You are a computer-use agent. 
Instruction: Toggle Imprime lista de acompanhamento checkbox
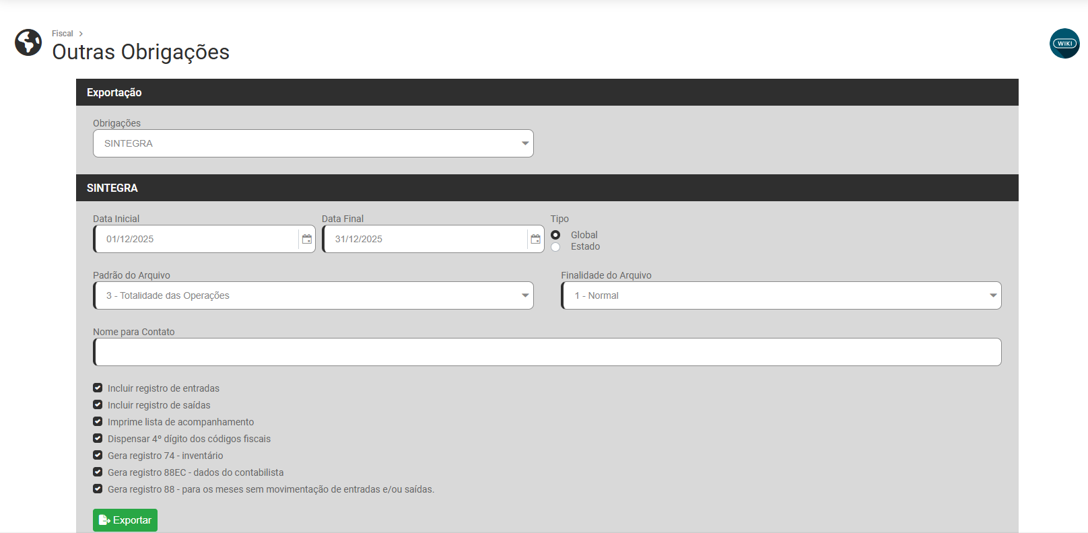coord(98,422)
